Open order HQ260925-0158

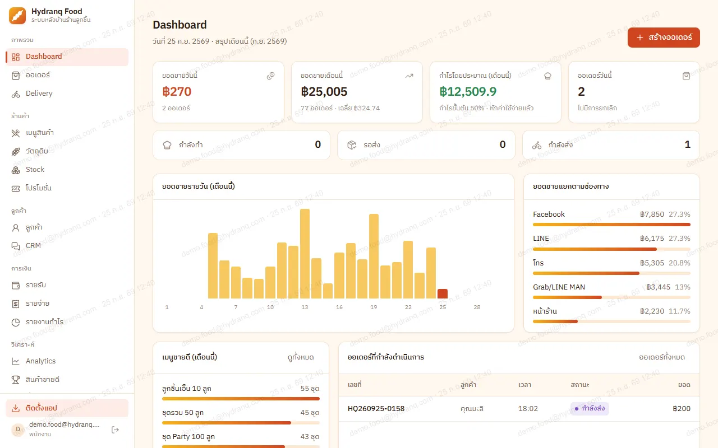tap(376, 409)
